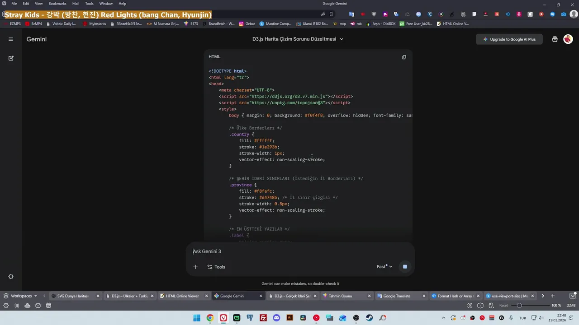The width and height of the screenshot is (579, 325).
Task: Open the File menu
Action: (x=14, y=4)
